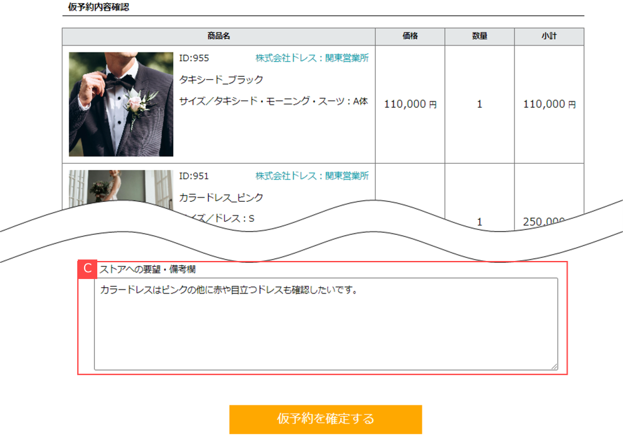This screenshot has height=436, width=623.
Task: Select the 数量 column header
Action: (x=478, y=36)
